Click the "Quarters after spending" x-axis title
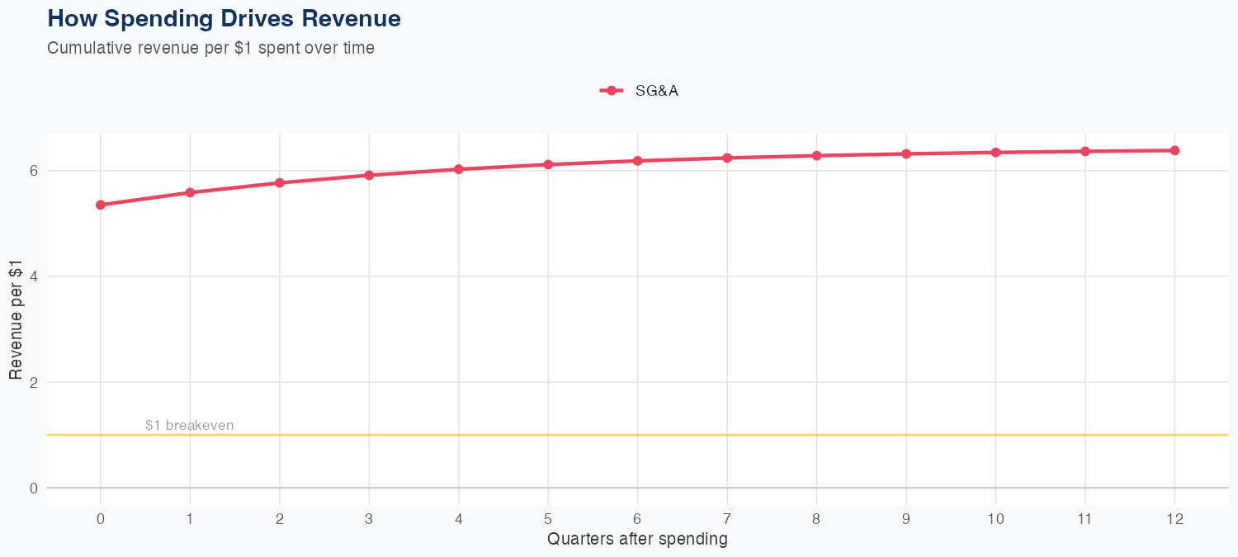This screenshot has width=1238, height=557. 637,540
